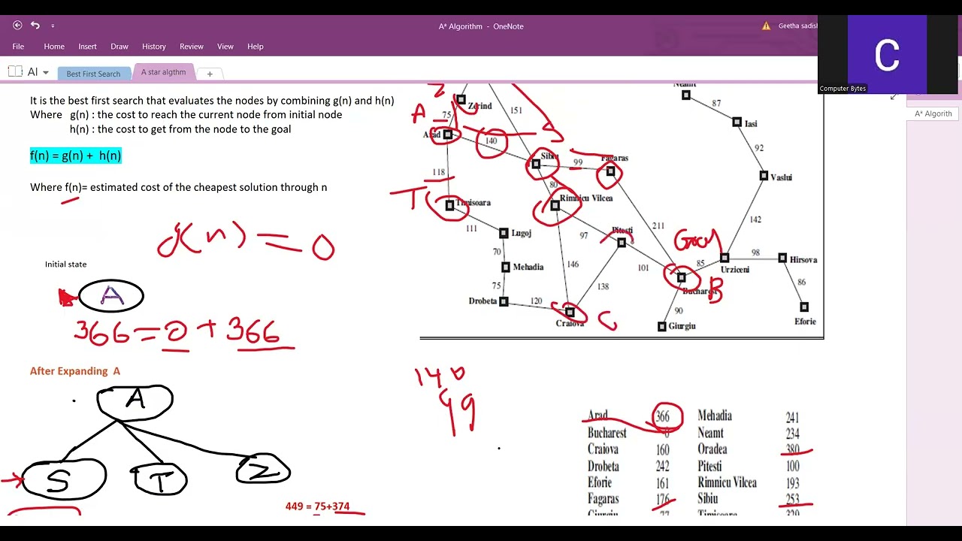Click the Vaslui city label on map
This screenshot has width=962, height=541.
pos(782,177)
